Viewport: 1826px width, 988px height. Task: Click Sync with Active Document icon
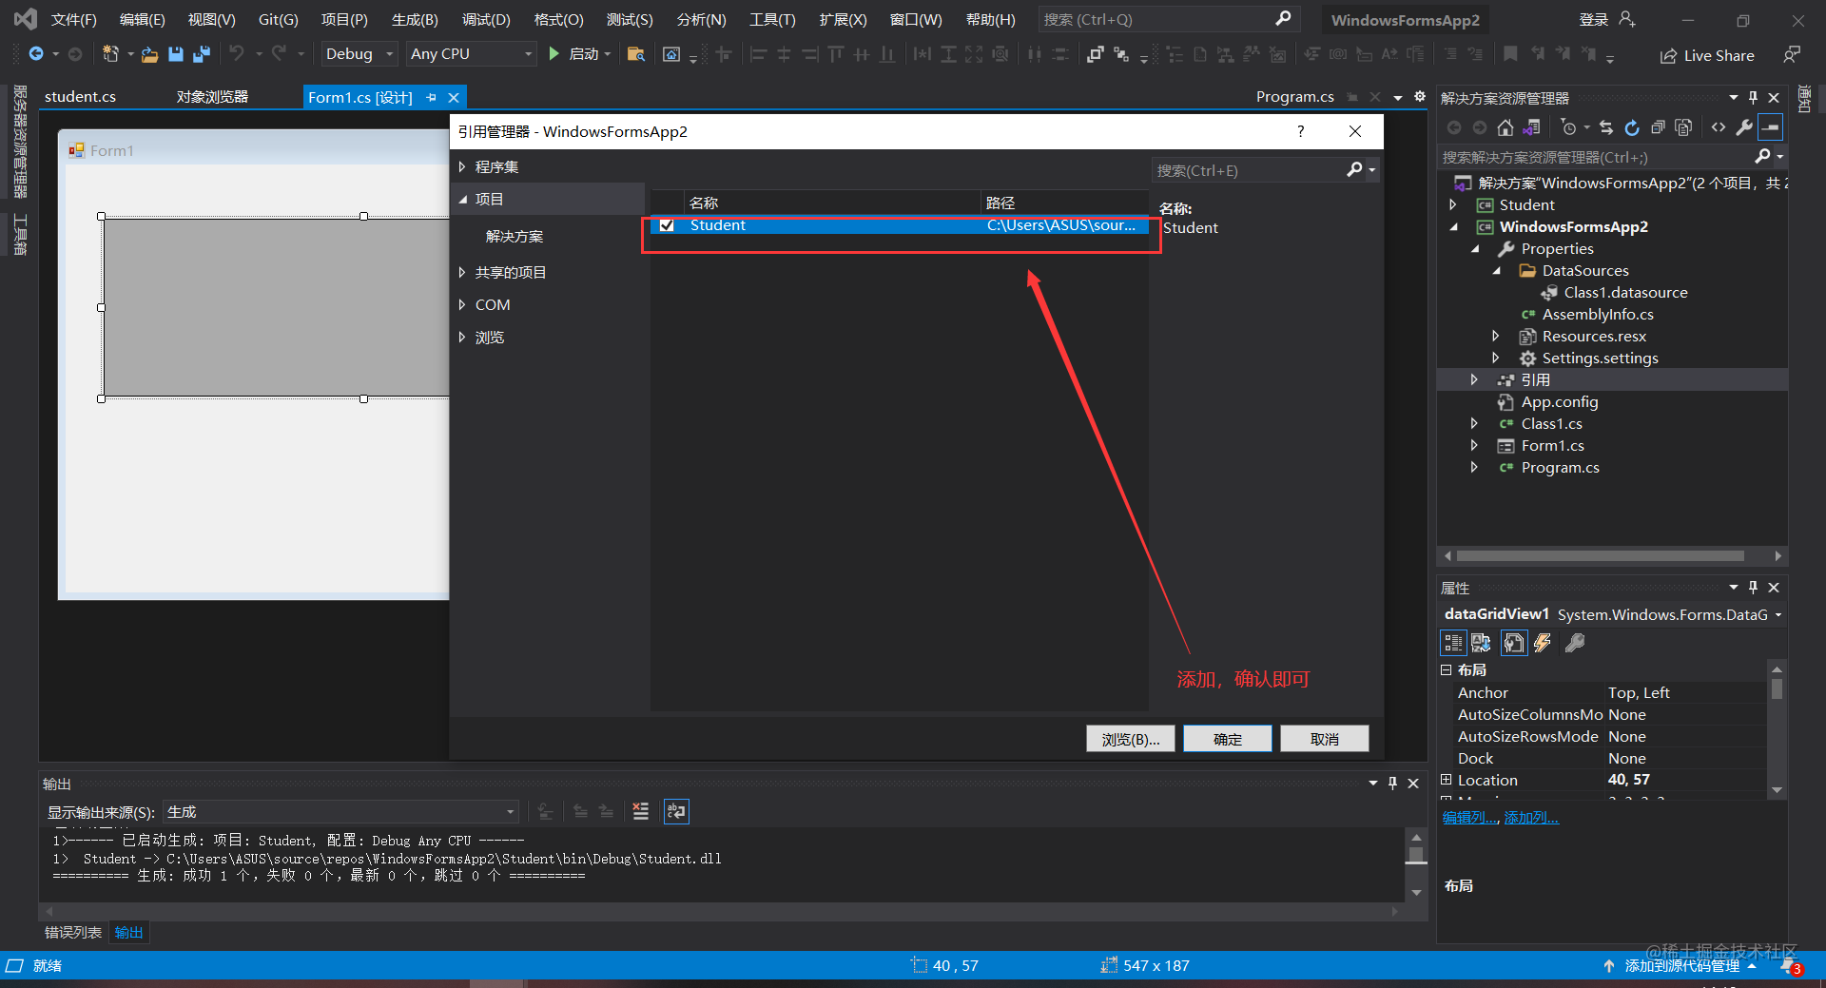coord(1606,127)
